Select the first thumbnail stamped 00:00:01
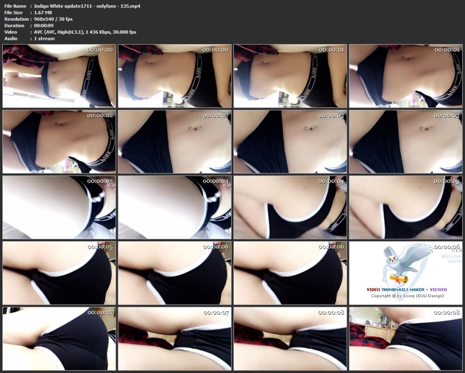 [x=290, y=76]
